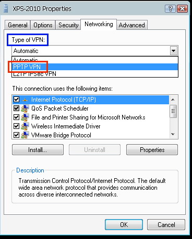Click the items list scrollbar thumb
192x239 pixels.
tap(173, 111)
